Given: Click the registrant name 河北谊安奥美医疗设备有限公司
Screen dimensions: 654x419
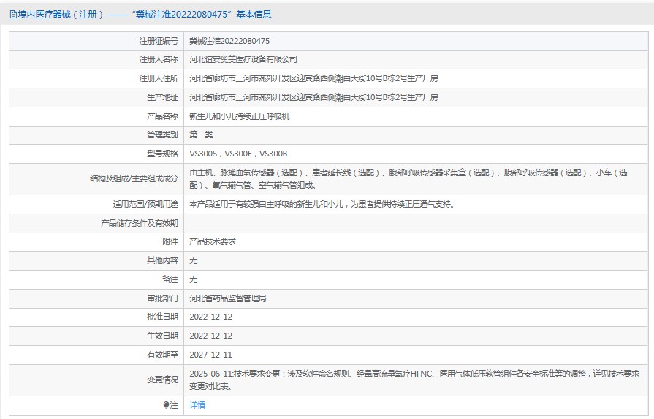Looking at the screenshot, I should tap(243, 59).
